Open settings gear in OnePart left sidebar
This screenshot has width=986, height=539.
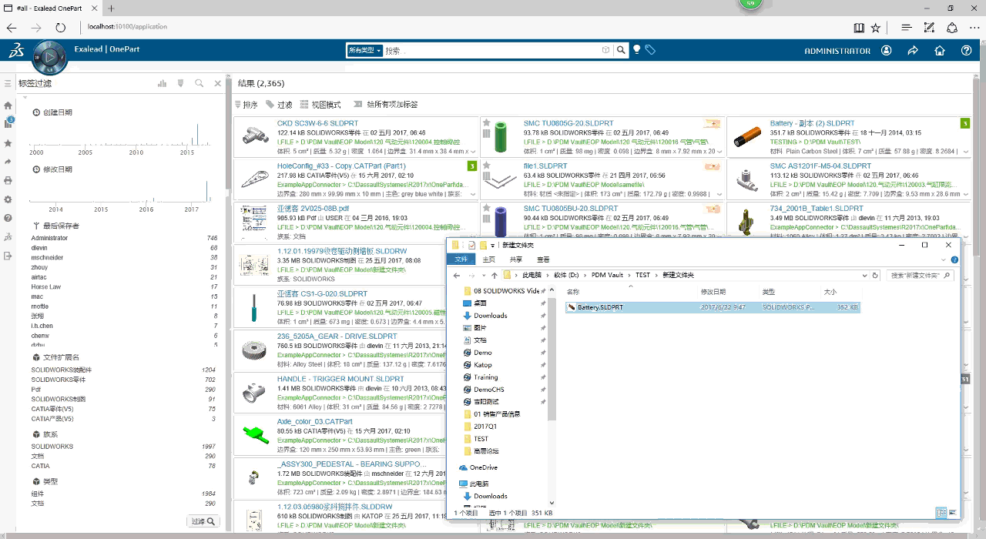(8, 199)
